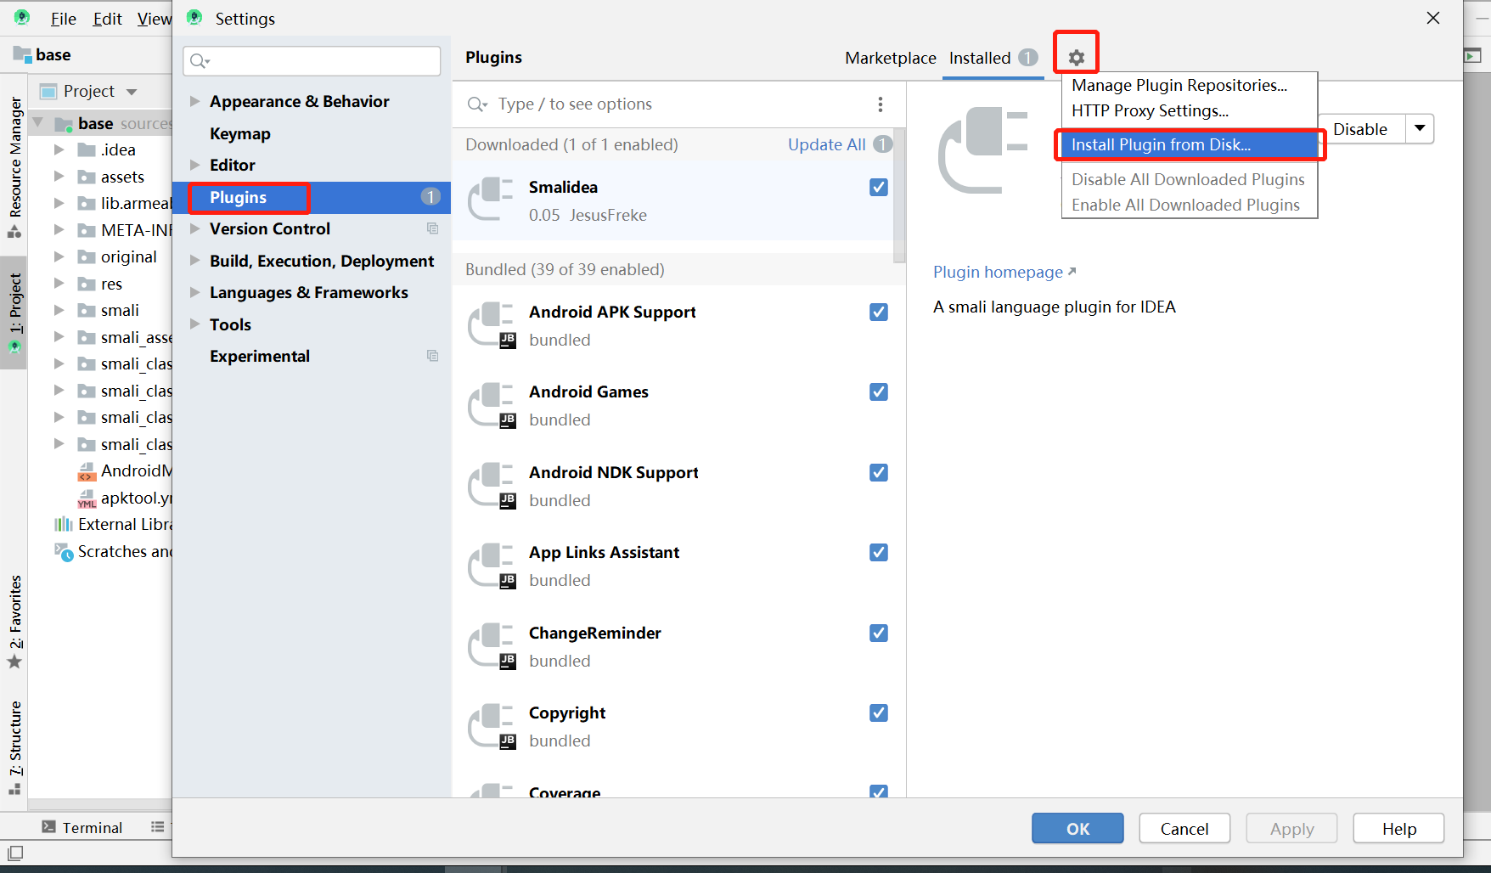1491x873 pixels.
Task: Uncheck the Smalidea plugin checkbox
Action: pos(879,187)
